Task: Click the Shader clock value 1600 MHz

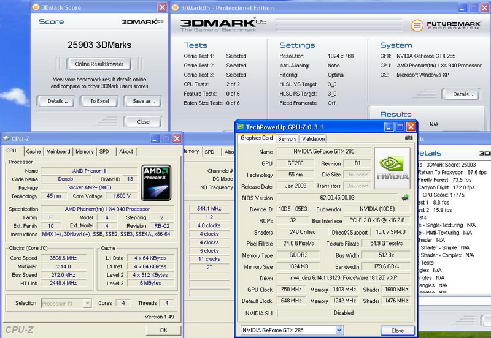Action: tap(396, 290)
